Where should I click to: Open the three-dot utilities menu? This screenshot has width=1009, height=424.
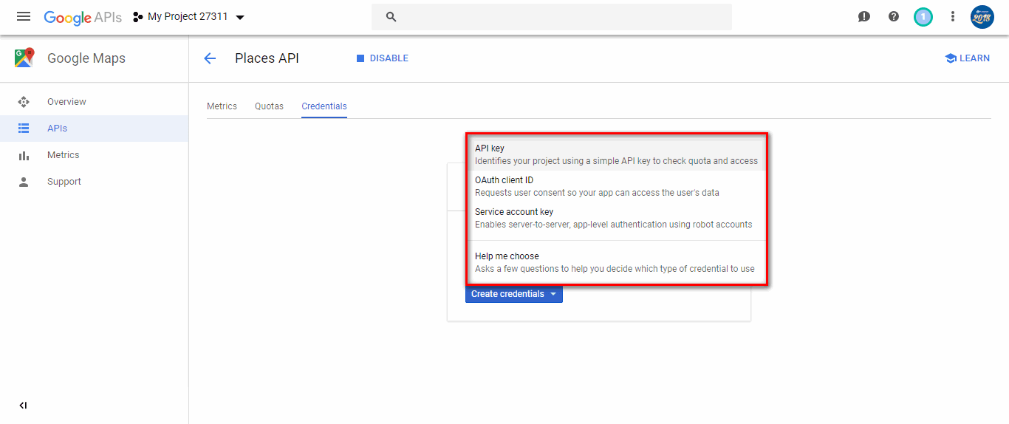coord(953,16)
